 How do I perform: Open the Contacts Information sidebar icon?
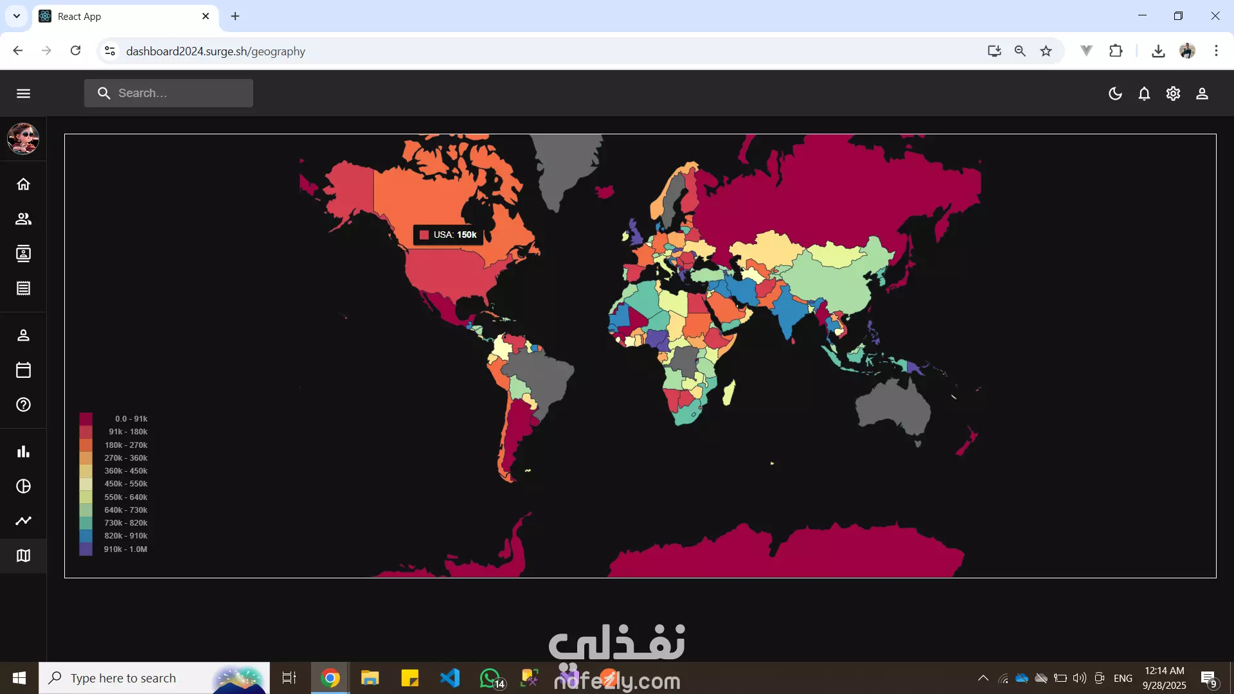tap(24, 254)
